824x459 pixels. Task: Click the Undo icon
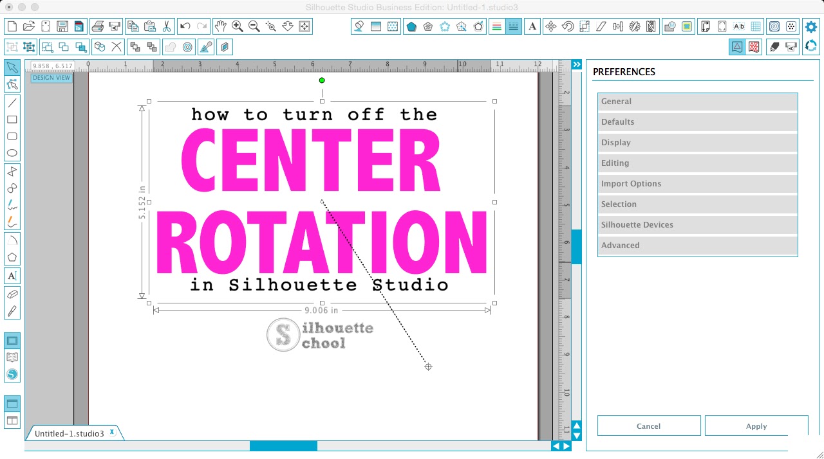pos(183,26)
